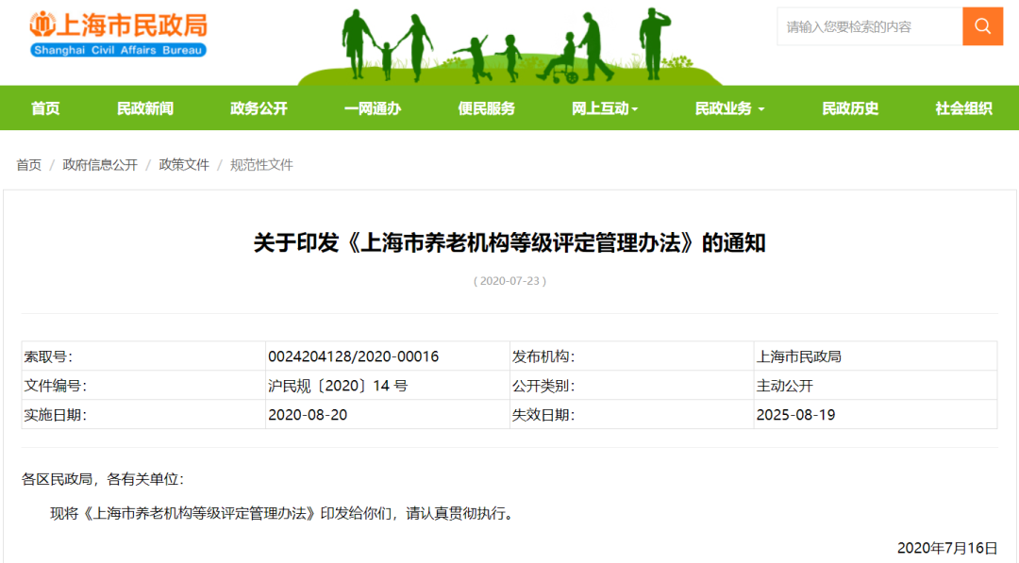Viewport: 1019px width, 563px height.
Task: Open the 一网通办 menu item
Action: pos(373,108)
